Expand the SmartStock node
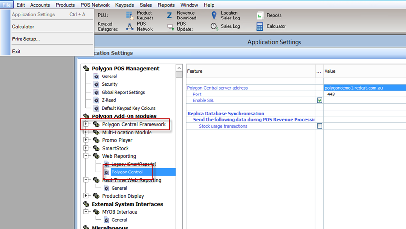This screenshot has width=406, height=229. coord(85,148)
